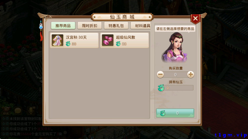Click the green jade purchase button
The image size is (248, 139).
point(175,113)
